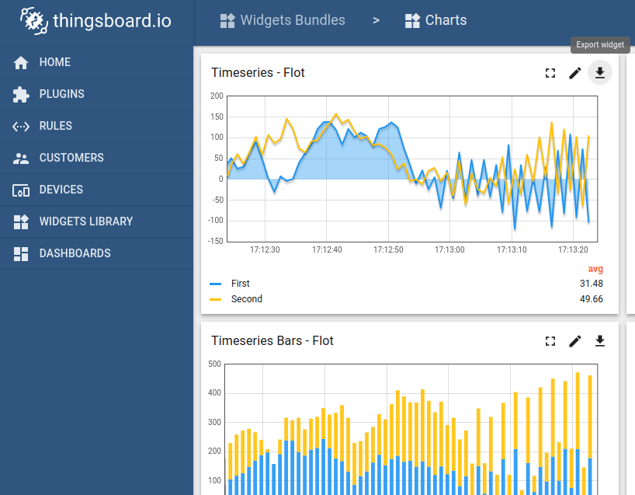Click the Dashboards grid icon

coord(21,253)
